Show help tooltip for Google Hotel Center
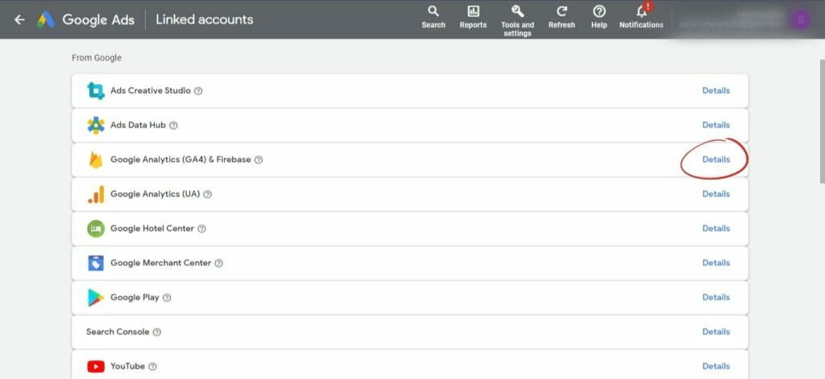This screenshot has height=379, width=825. pyautogui.click(x=201, y=228)
